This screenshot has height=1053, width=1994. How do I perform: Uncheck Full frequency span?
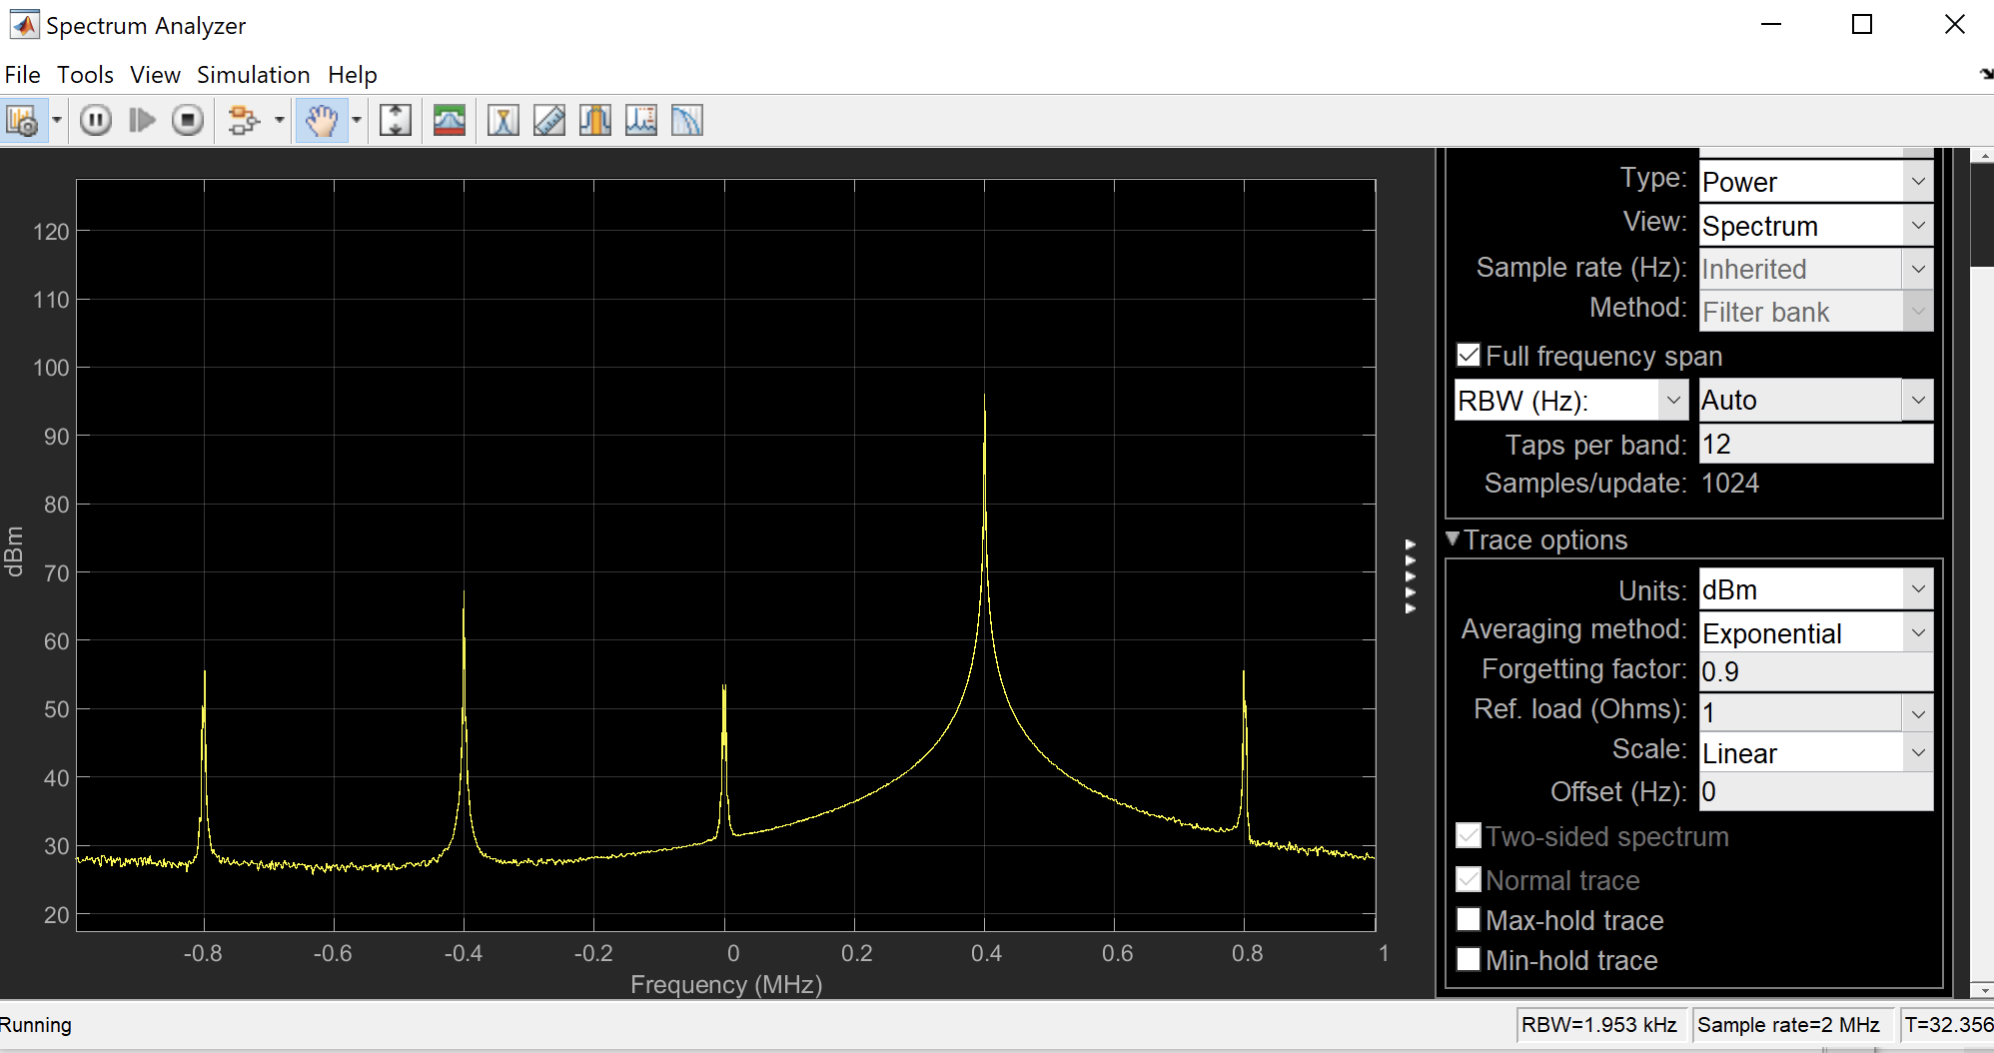coord(1469,355)
